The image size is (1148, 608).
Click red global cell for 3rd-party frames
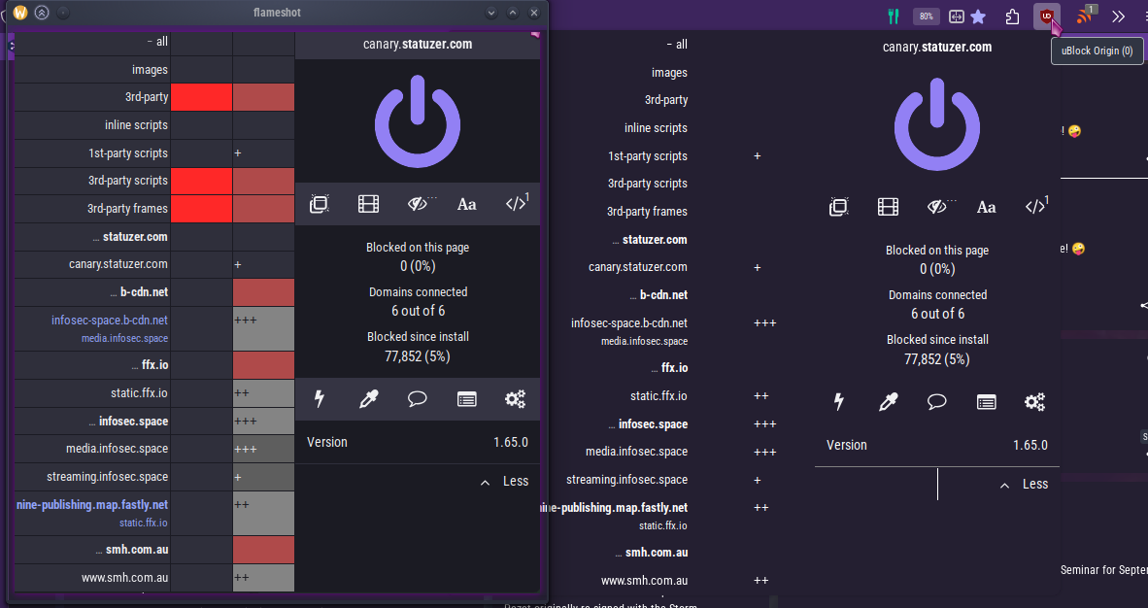pyautogui.click(x=201, y=209)
